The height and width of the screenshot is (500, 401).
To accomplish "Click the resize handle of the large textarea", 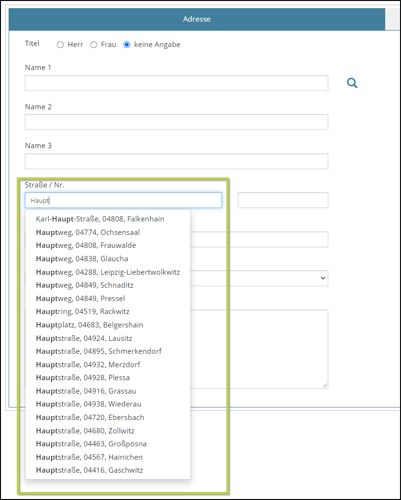I will pos(325,385).
